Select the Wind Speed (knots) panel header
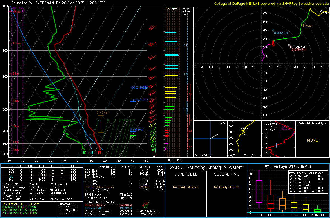This screenshot has width=330, height=218. pyautogui.click(x=172, y=10)
